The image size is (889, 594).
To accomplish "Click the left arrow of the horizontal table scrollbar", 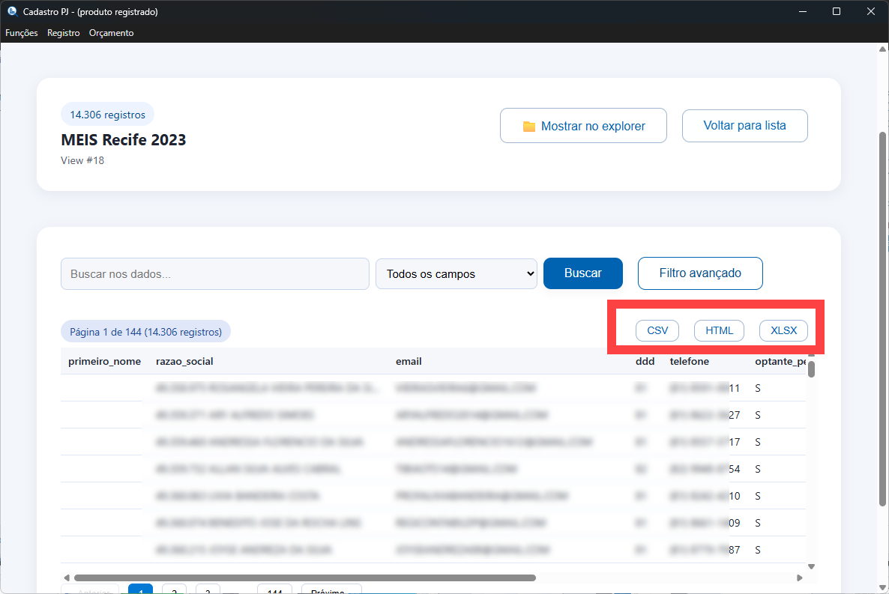I will pos(67,578).
